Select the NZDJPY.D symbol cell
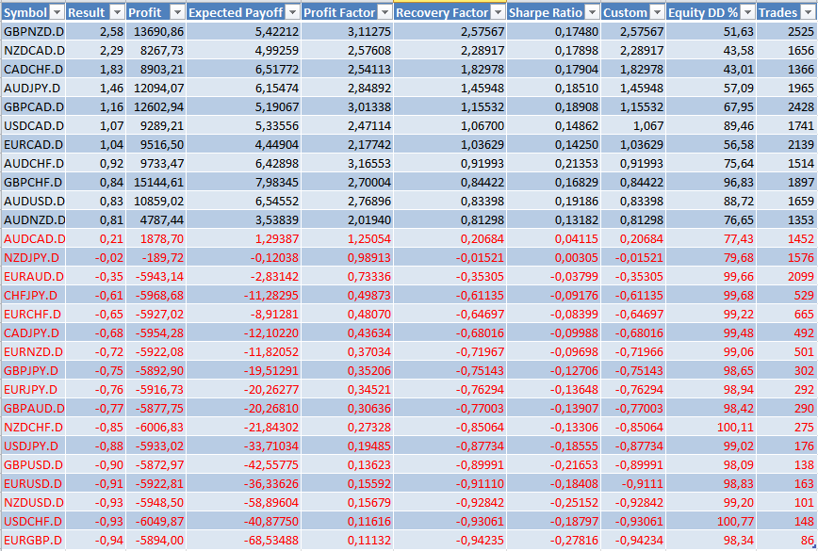This screenshot has height=551, width=818. (x=33, y=257)
